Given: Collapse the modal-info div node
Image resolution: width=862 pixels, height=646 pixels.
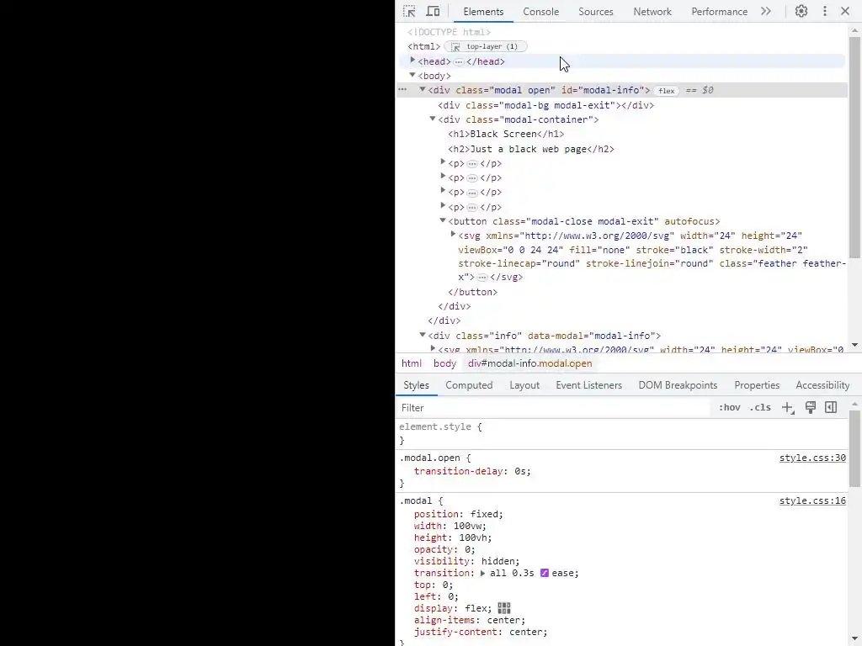Looking at the screenshot, I should [x=423, y=89].
